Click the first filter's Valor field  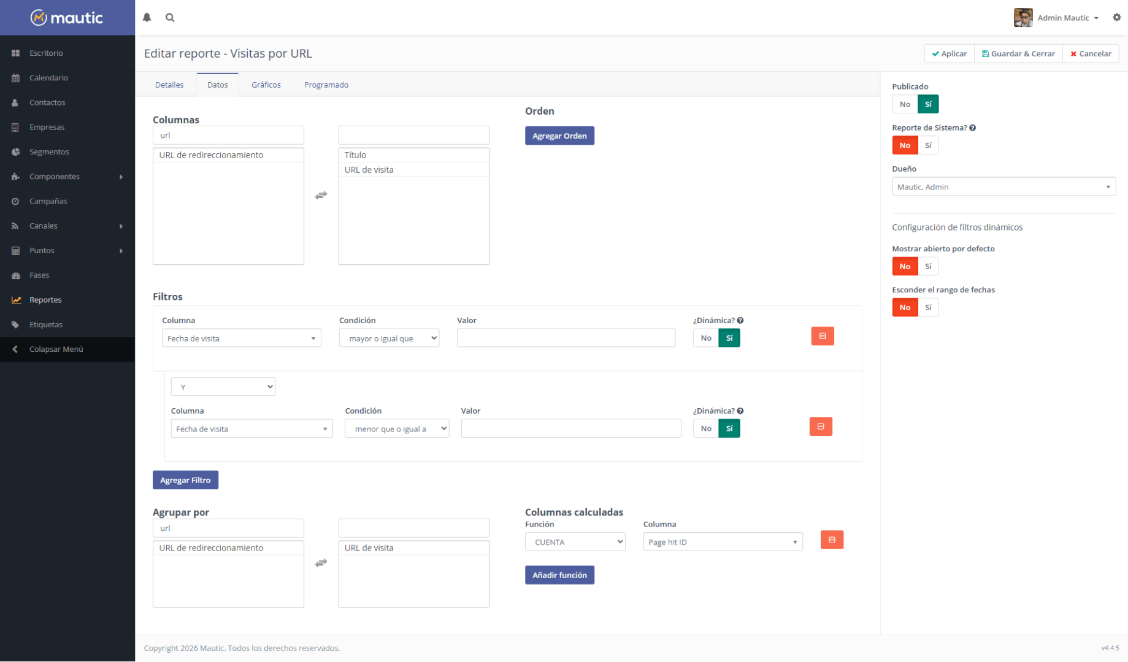tap(566, 338)
